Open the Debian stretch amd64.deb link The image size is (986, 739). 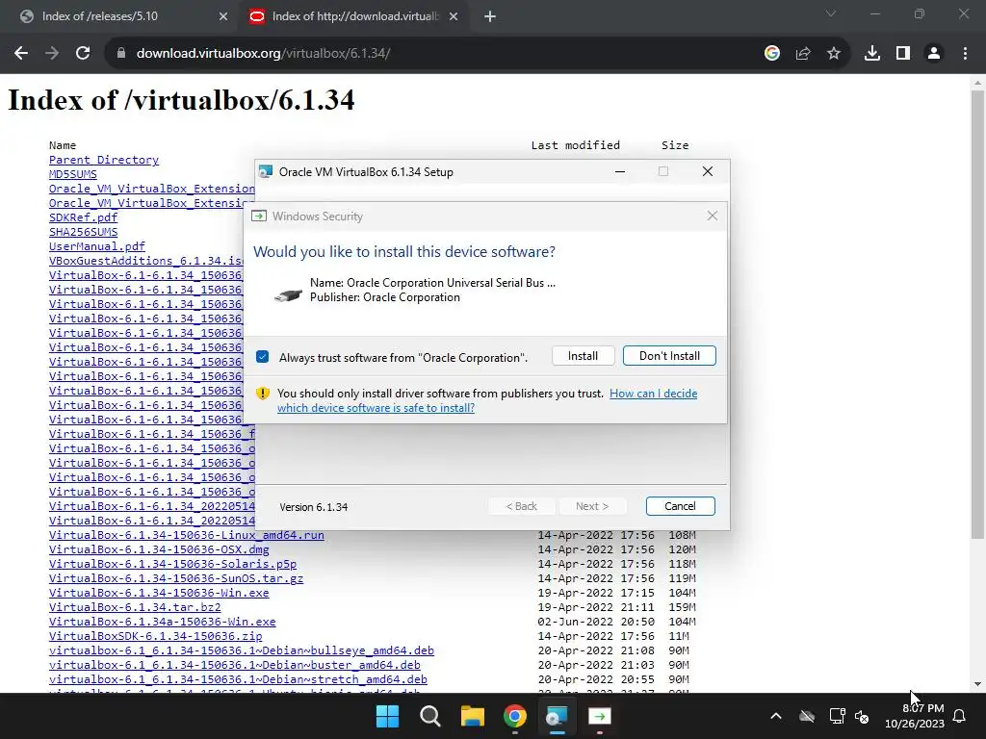(x=239, y=680)
